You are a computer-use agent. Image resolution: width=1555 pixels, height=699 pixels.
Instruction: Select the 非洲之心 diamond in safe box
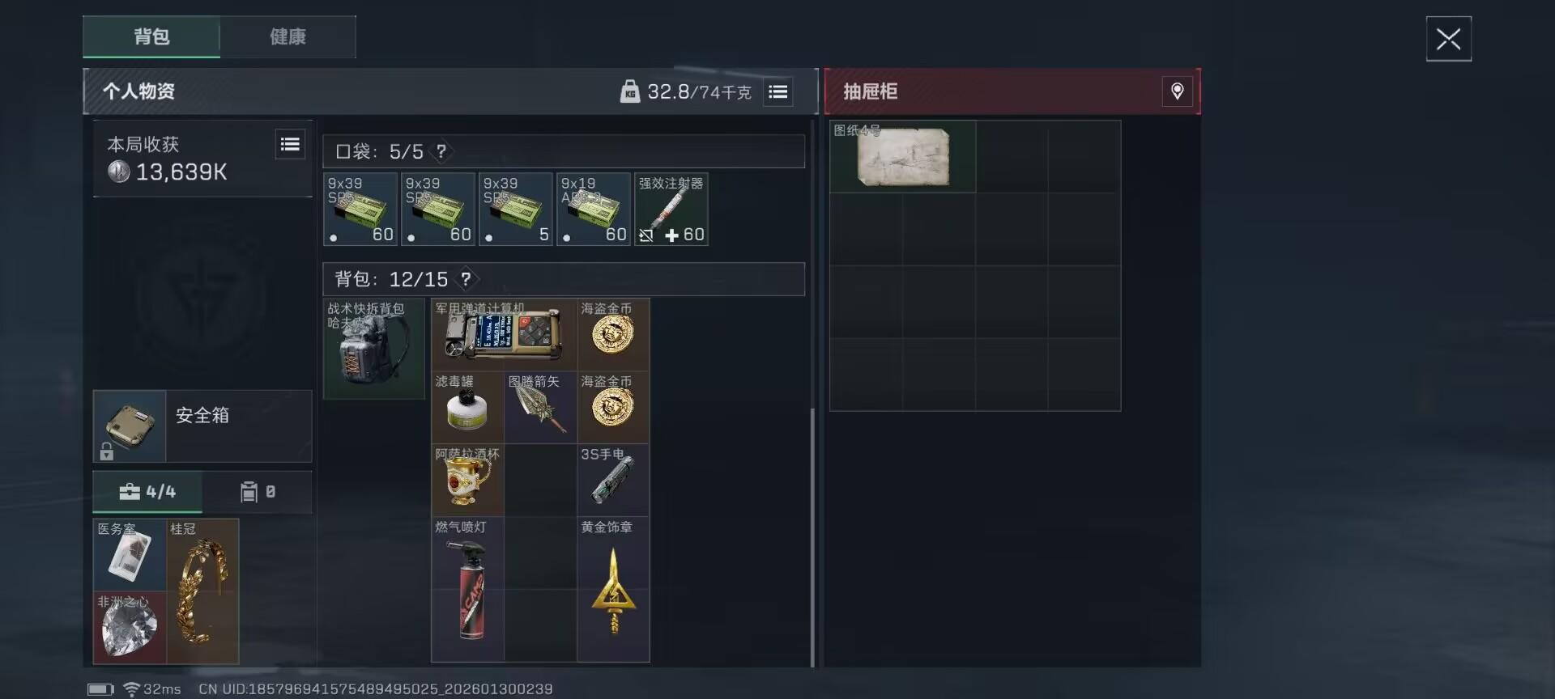(130, 628)
